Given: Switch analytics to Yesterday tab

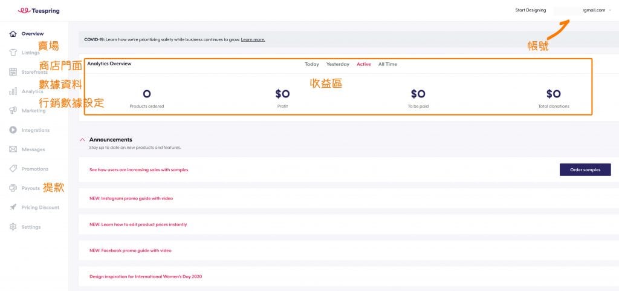Looking at the screenshot, I should (x=337, y=64).
